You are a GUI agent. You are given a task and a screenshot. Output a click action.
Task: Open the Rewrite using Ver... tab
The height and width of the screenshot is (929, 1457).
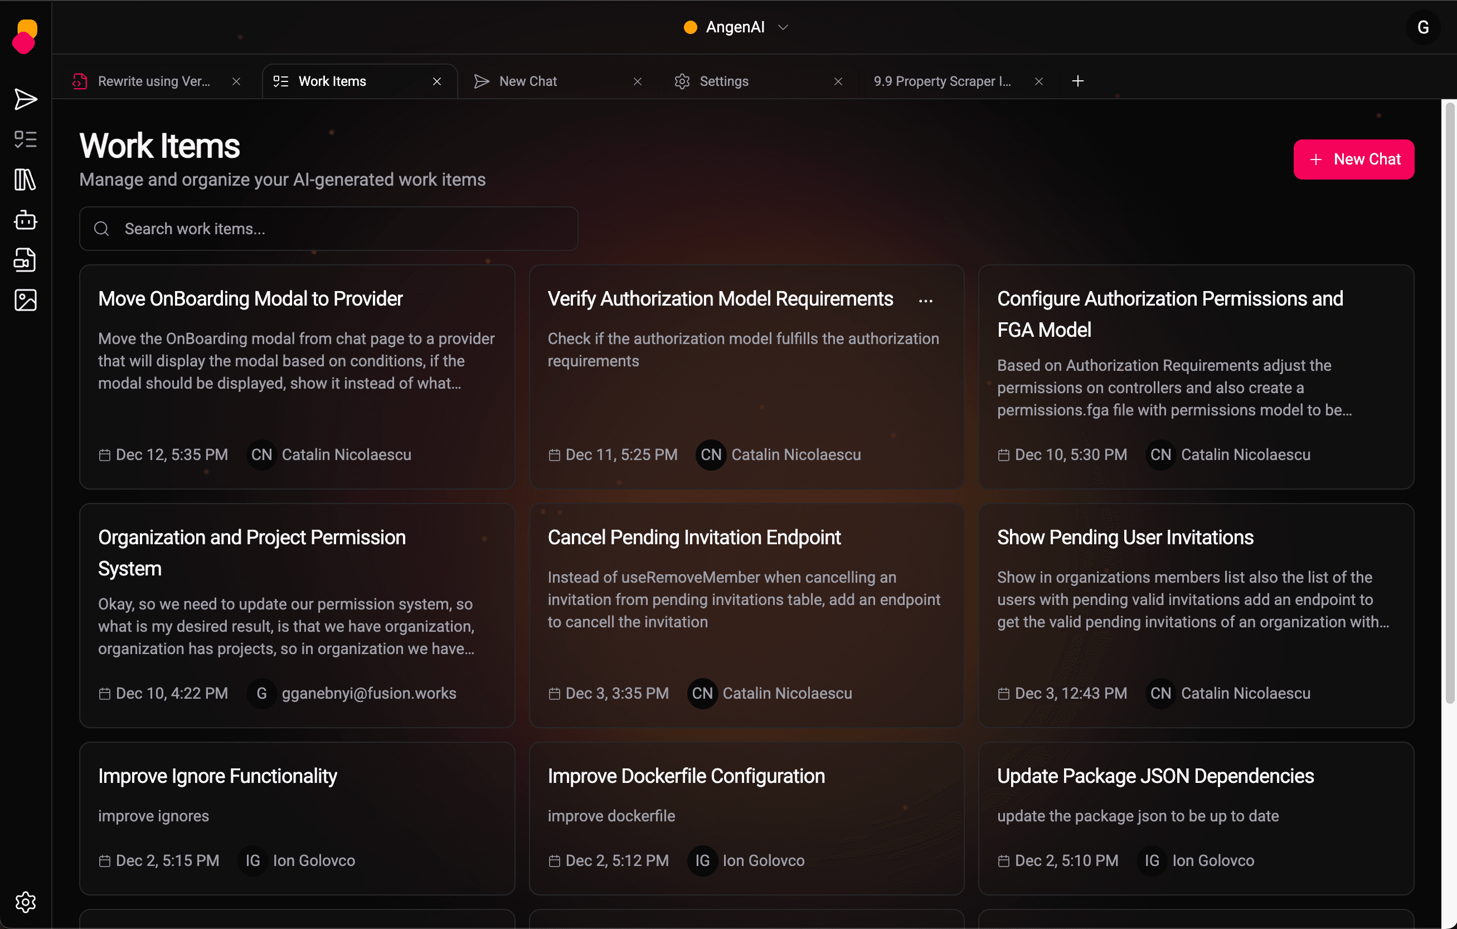point(154,81)
